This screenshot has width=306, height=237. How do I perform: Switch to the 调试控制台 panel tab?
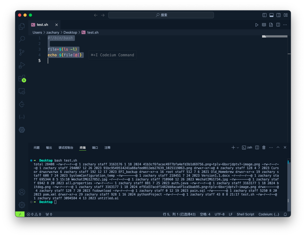pos(66,148)
